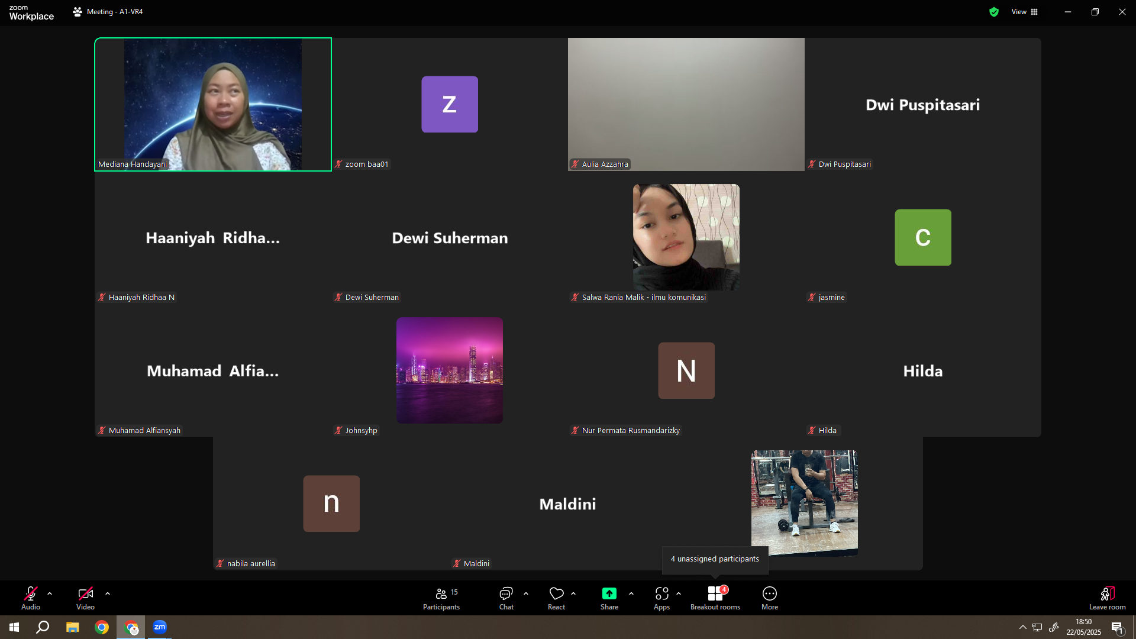Click muted mic icon beside Haaniyah Ridhaa N
Viewport: 1136px width, 639px height.
[x=102, y=298]
